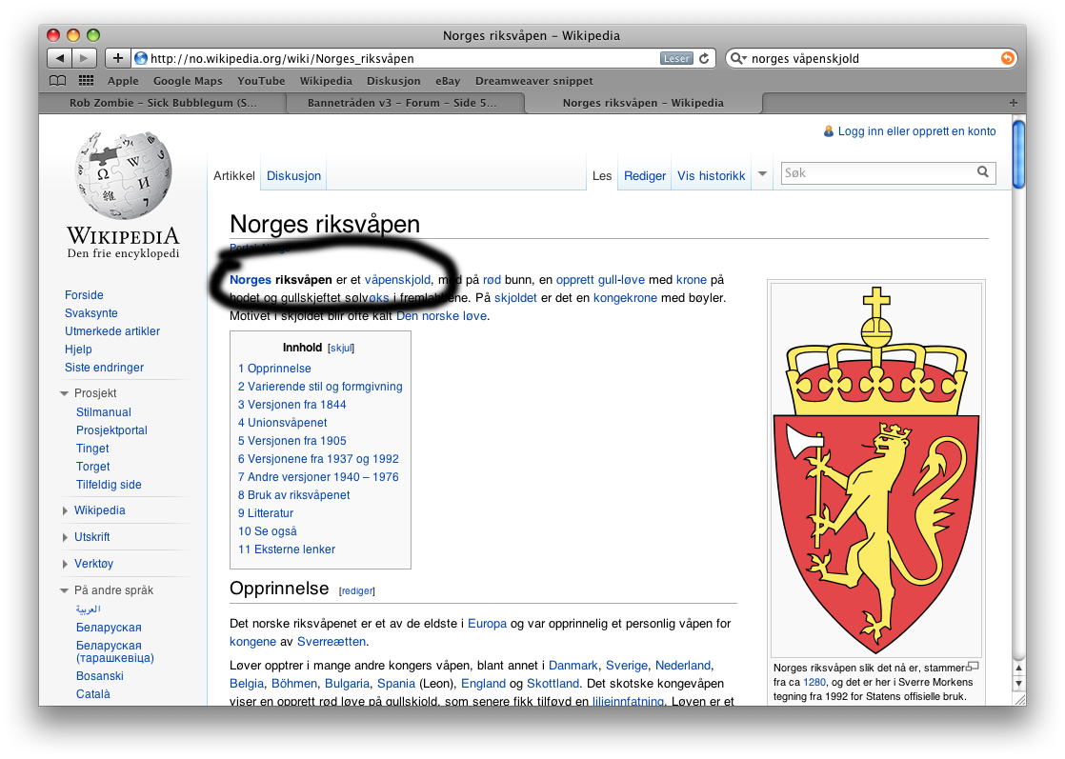Viewport: 1065px width, 759px height.
Task: Open the Rediger tab
Action: 645,176
